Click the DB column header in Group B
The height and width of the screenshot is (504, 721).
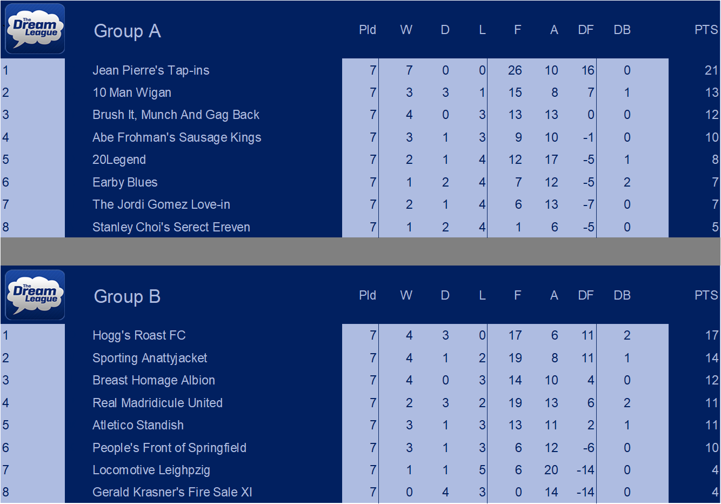click(x=622, y=295)
